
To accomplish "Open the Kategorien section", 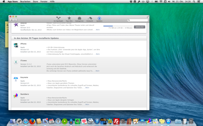I will (x=80, y=19).
